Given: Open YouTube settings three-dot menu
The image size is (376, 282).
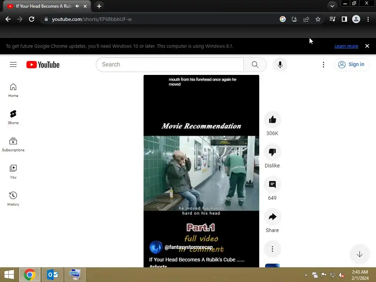Looking at the screenshot, I should (x=323, y=65).
